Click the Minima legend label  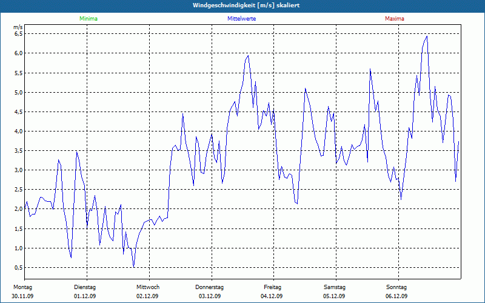tap(89, 19)
